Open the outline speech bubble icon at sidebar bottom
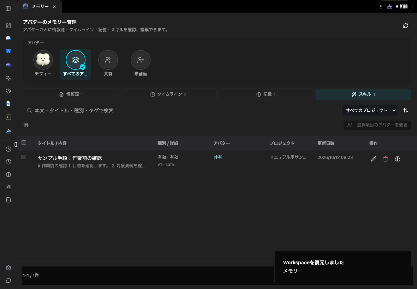This screenshot has height=289, width=417. (8, 281)
